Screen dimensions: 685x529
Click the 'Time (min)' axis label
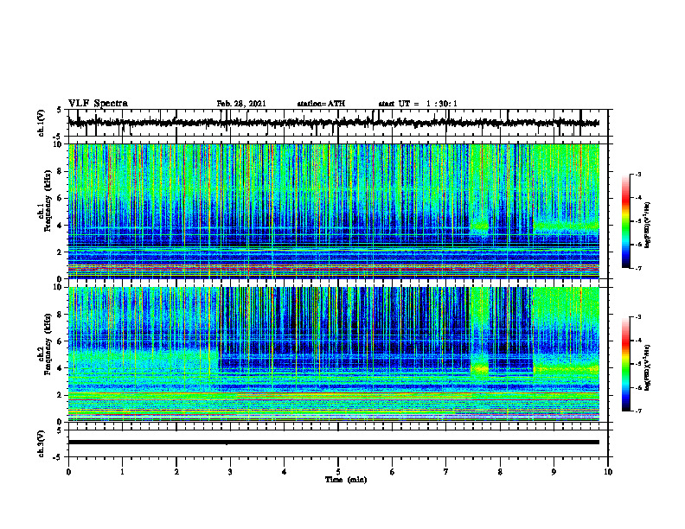pyautogui.click(x=346, y=480)
